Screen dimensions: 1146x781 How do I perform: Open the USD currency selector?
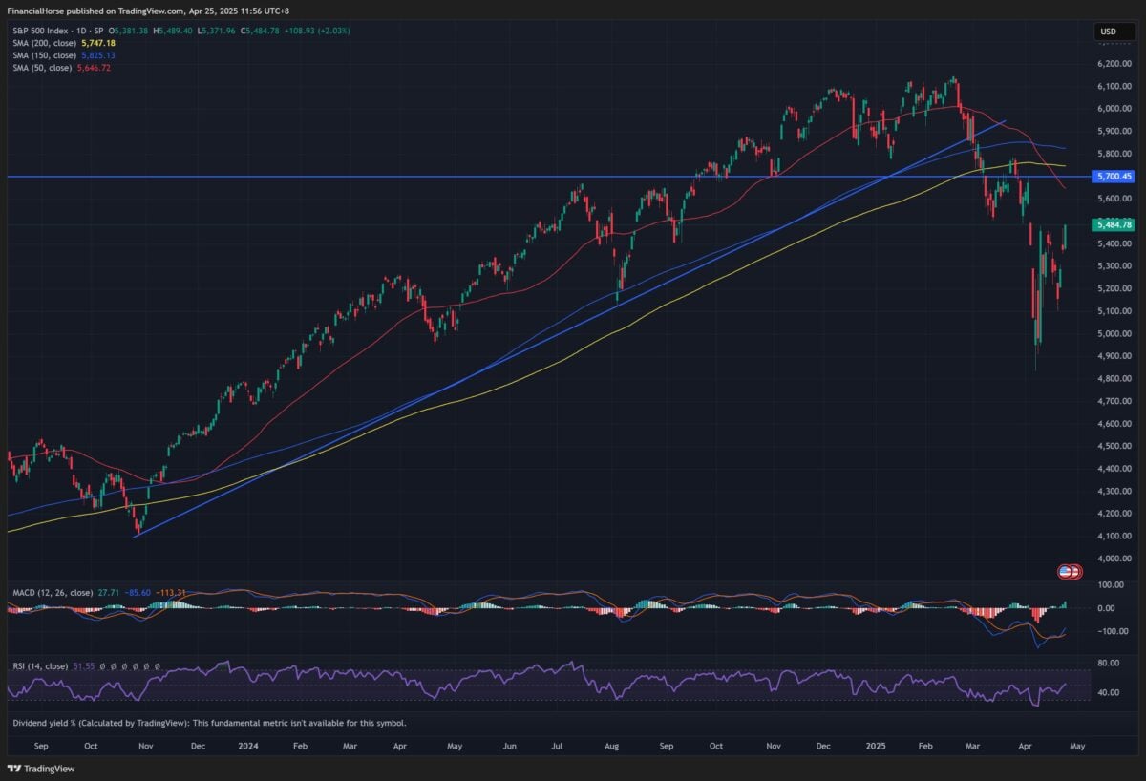[x=1108, y=32]
